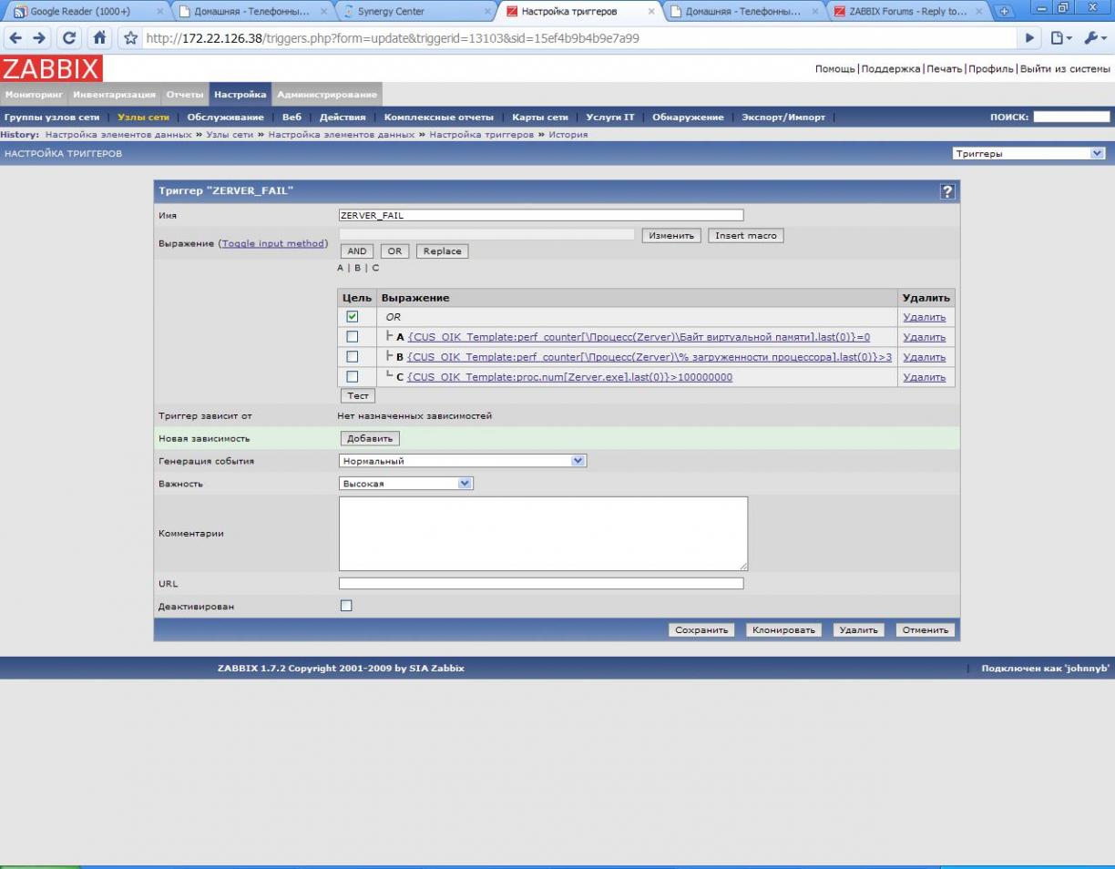The image size is (1115, 869).
Task: Open a new browser tab
Action: (1005, 12)
